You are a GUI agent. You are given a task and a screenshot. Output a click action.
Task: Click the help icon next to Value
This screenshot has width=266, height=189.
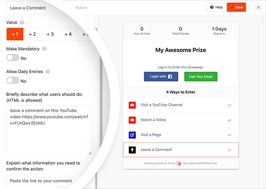pyautogui.click(x=22, y=22)
